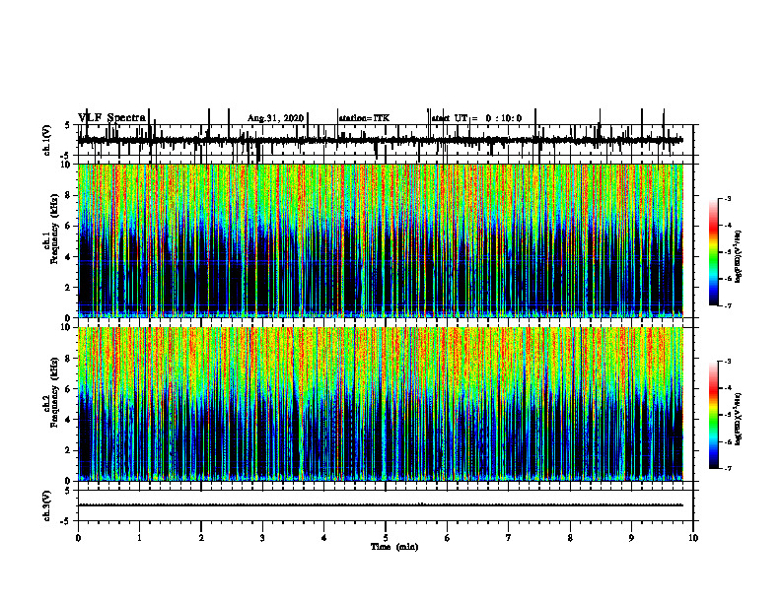781x603 pixels.
Task: Click time-axis tick label "7"
Action: (x=509, y=538)
